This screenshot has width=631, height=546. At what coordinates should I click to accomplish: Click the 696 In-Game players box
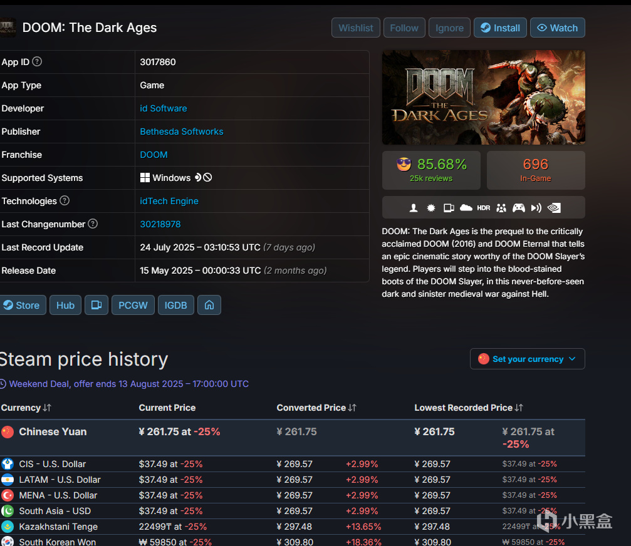coord(536,170)
